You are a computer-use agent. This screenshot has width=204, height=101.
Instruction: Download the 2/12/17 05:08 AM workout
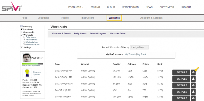tap(193, 85)
